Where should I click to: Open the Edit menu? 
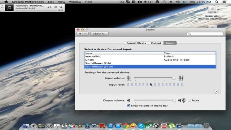[x=51, y=2]
